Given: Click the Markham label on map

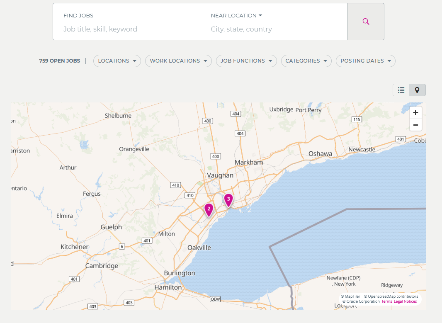Looking at the screenshot, I should pos(249,163).
